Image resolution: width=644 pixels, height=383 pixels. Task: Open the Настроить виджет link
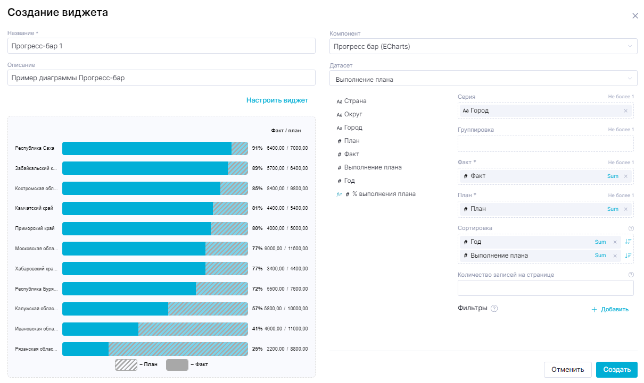click(x=277, y=100)
